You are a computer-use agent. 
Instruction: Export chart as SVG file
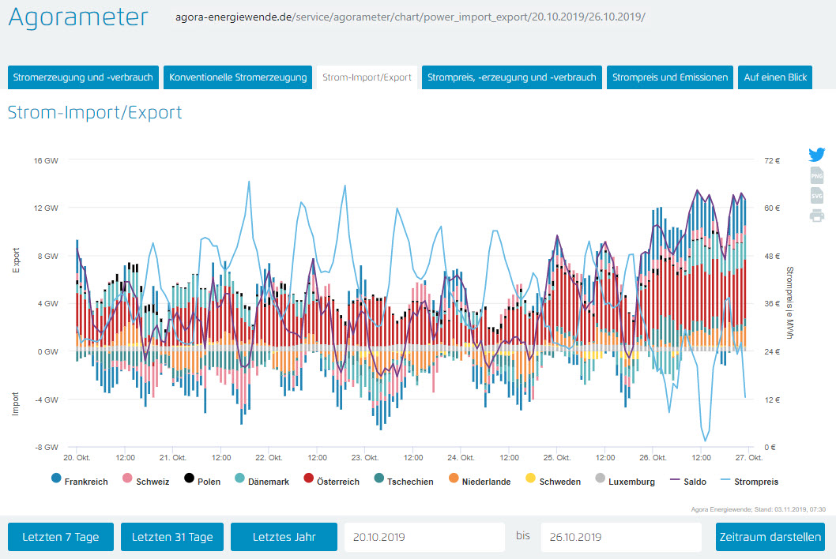[816, 195]
